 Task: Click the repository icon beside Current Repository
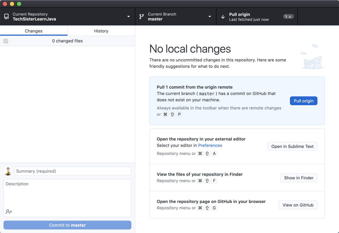[6, 17]
